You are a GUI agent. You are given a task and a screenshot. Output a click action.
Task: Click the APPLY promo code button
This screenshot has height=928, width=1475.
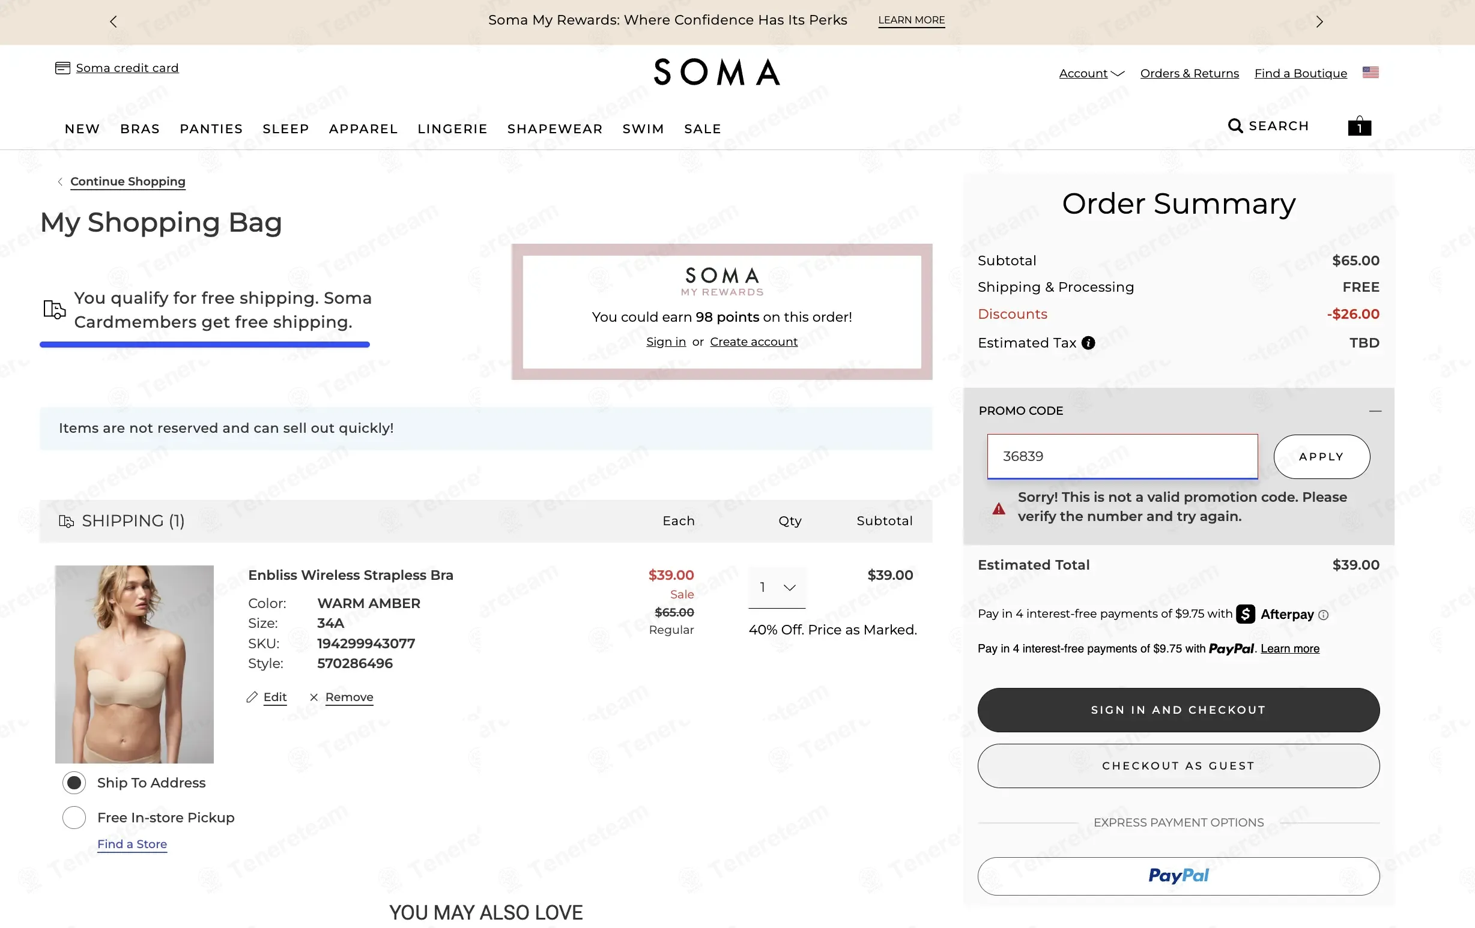click(x=1321, y=457)
